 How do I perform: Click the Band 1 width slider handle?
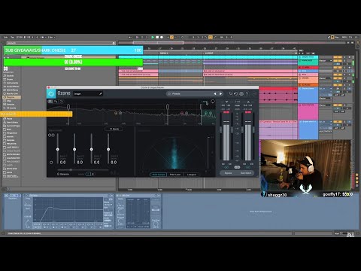tap(58, 149)
